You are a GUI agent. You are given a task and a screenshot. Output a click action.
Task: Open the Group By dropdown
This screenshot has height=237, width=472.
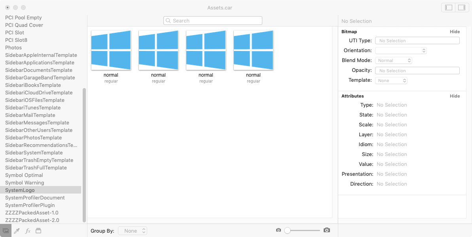(x=133, y=231)
